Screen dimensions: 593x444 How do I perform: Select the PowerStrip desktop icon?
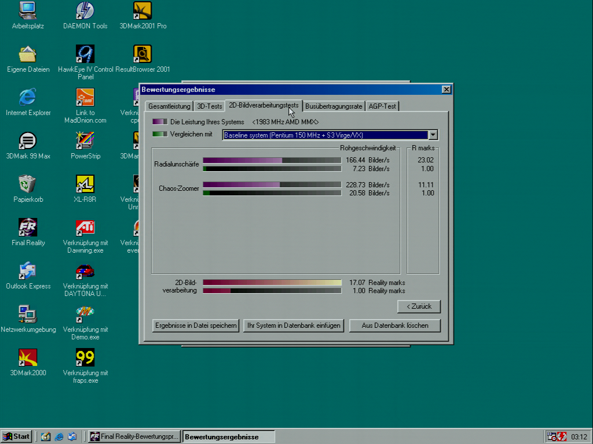pyautogui.click(x=85, y=141)
